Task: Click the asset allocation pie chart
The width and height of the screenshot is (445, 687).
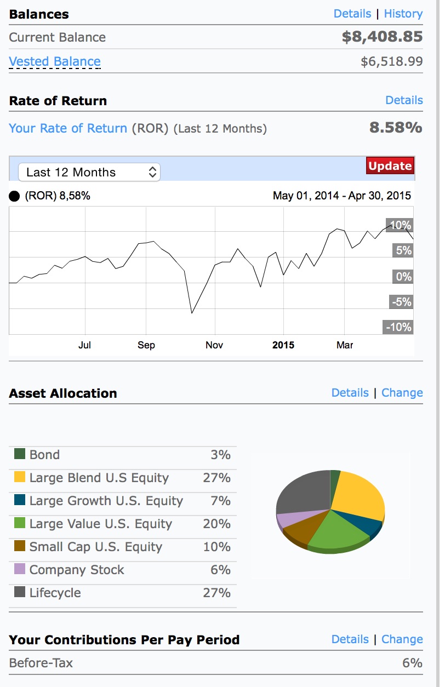Action: (x=329, y=512)
